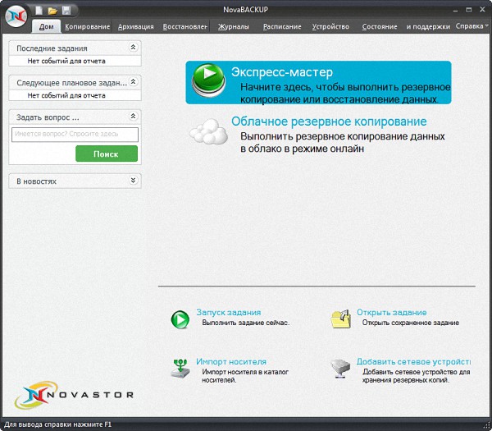
Task: Focus the question search input field
Action: click(x=75, y=135)
